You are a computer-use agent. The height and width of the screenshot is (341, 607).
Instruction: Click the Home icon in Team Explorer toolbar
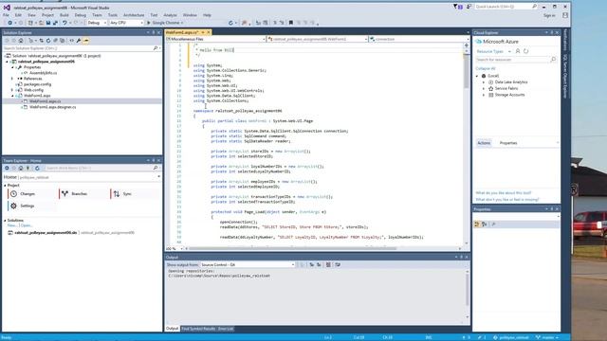[21, 169]
